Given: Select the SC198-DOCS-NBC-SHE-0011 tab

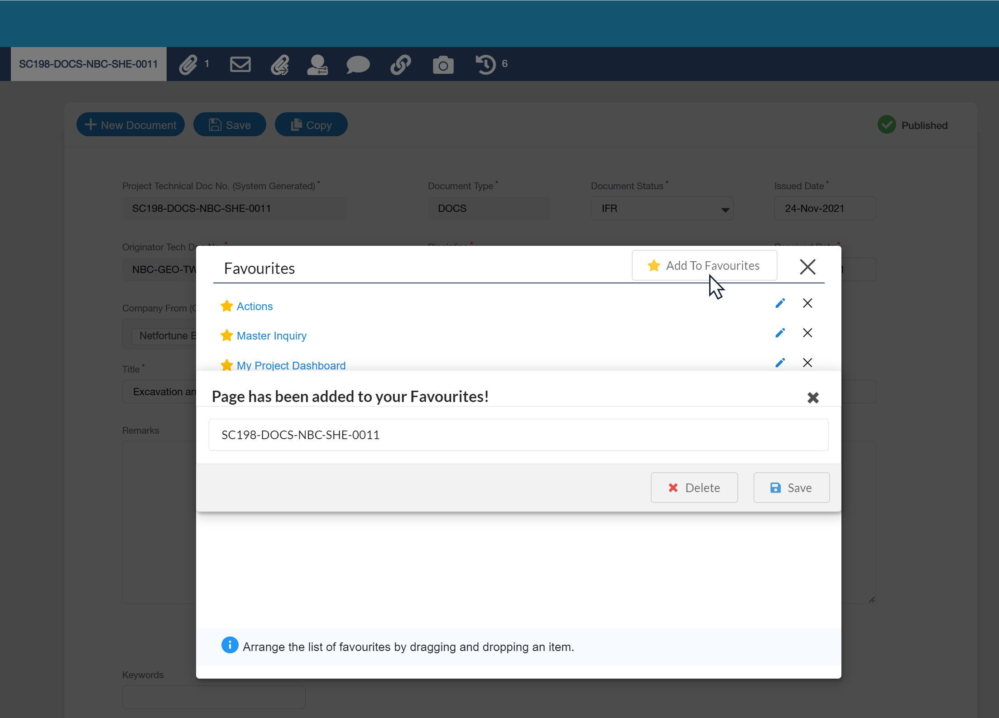Looking at the screenshot, I should click(89, 64).
